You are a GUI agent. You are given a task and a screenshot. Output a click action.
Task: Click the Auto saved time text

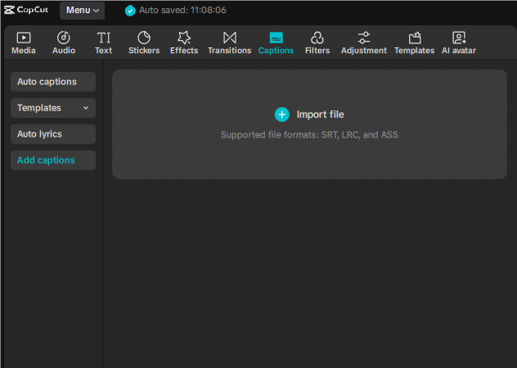(182, 10)
